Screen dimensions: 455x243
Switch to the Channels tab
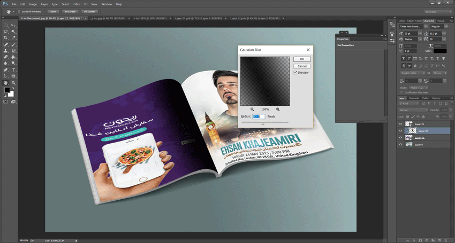[414, 98]
